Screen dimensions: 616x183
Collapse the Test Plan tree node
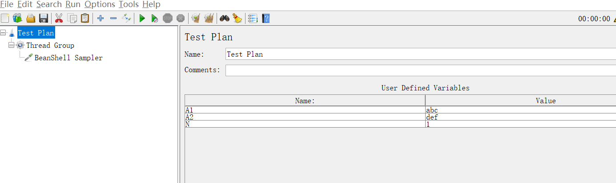point(4,33)
